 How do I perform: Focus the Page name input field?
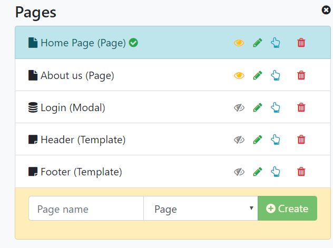click(86, 209)
